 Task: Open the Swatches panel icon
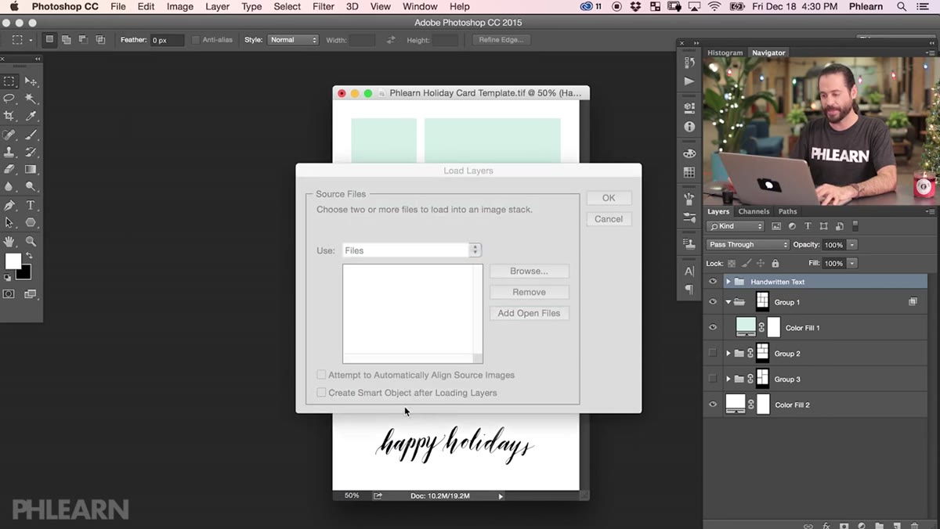tap(689, 172)
